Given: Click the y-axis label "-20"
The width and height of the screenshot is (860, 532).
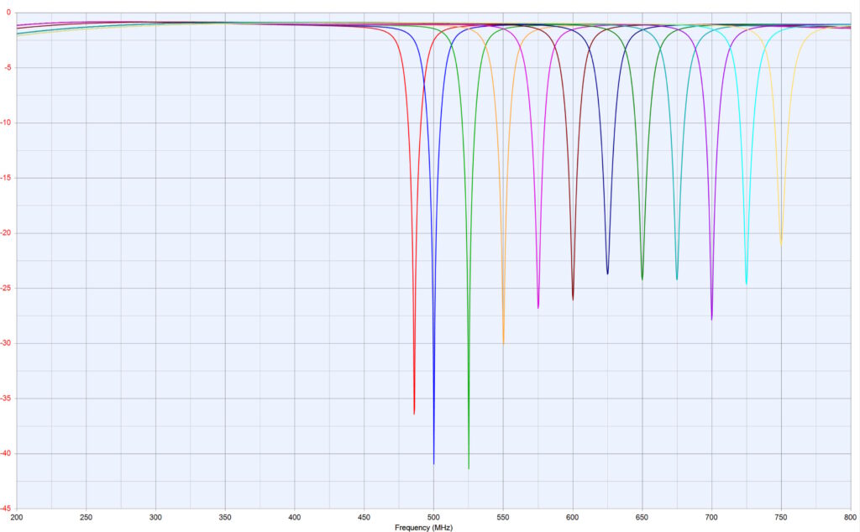Looking at the screenshot, I should coord(6,232).
